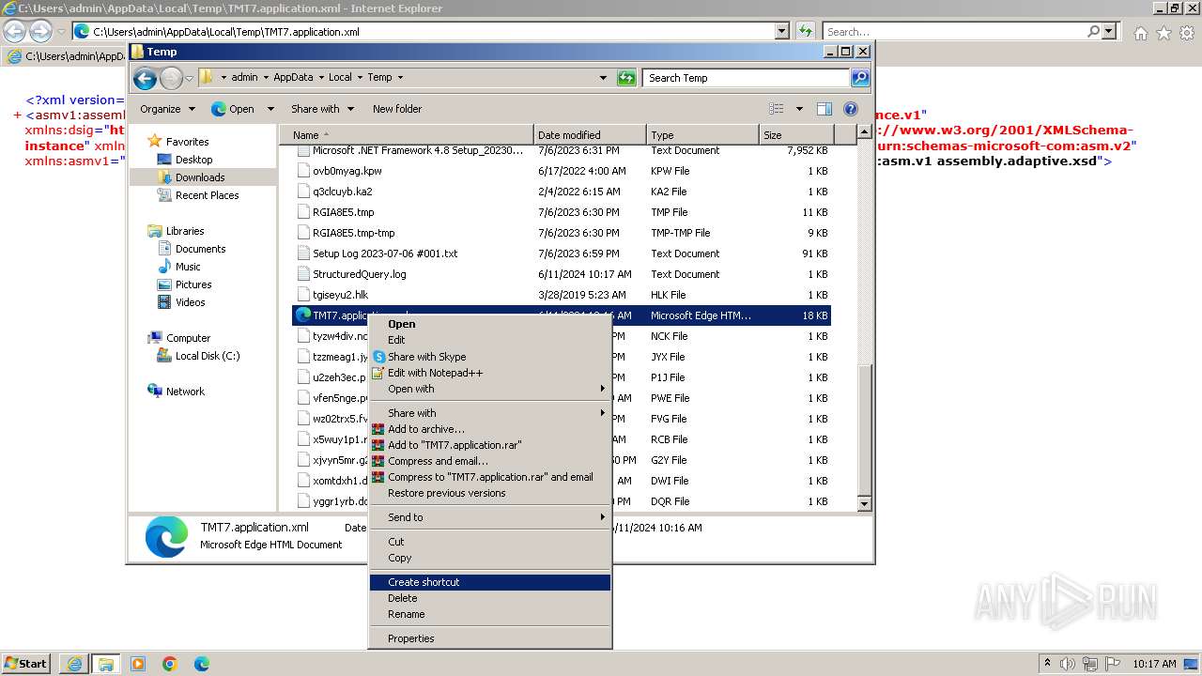Select Network in navigation pane
1202x676 pixels.
coord(184,392)
